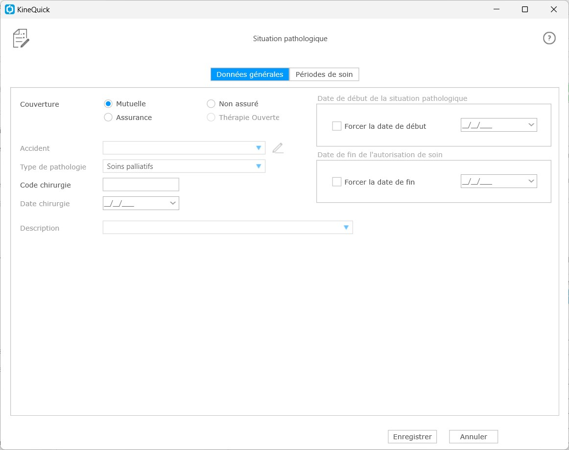Screen dimensions: 569x450
Task: Click the Couverture label
Action: [40, 104]
